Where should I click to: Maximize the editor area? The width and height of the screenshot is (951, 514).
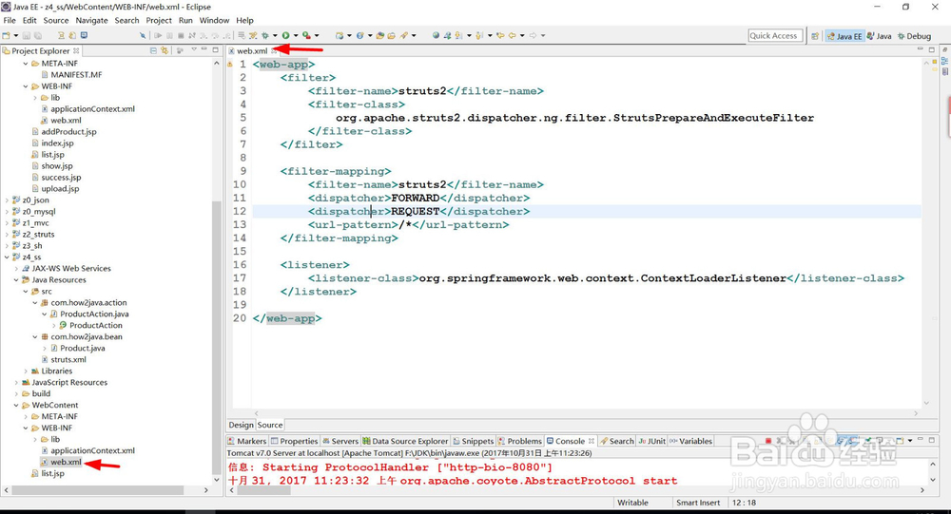click(x=932, y=50)
